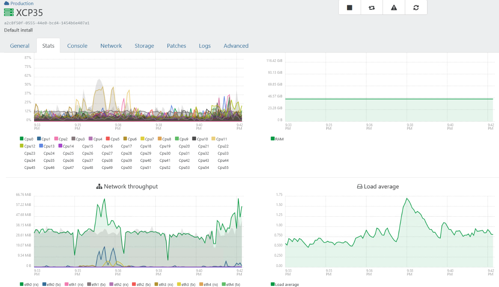Click the Stop host square icon
Image resolution: width=499 pixels, height=287 pixels.
(x=349, y=7)
